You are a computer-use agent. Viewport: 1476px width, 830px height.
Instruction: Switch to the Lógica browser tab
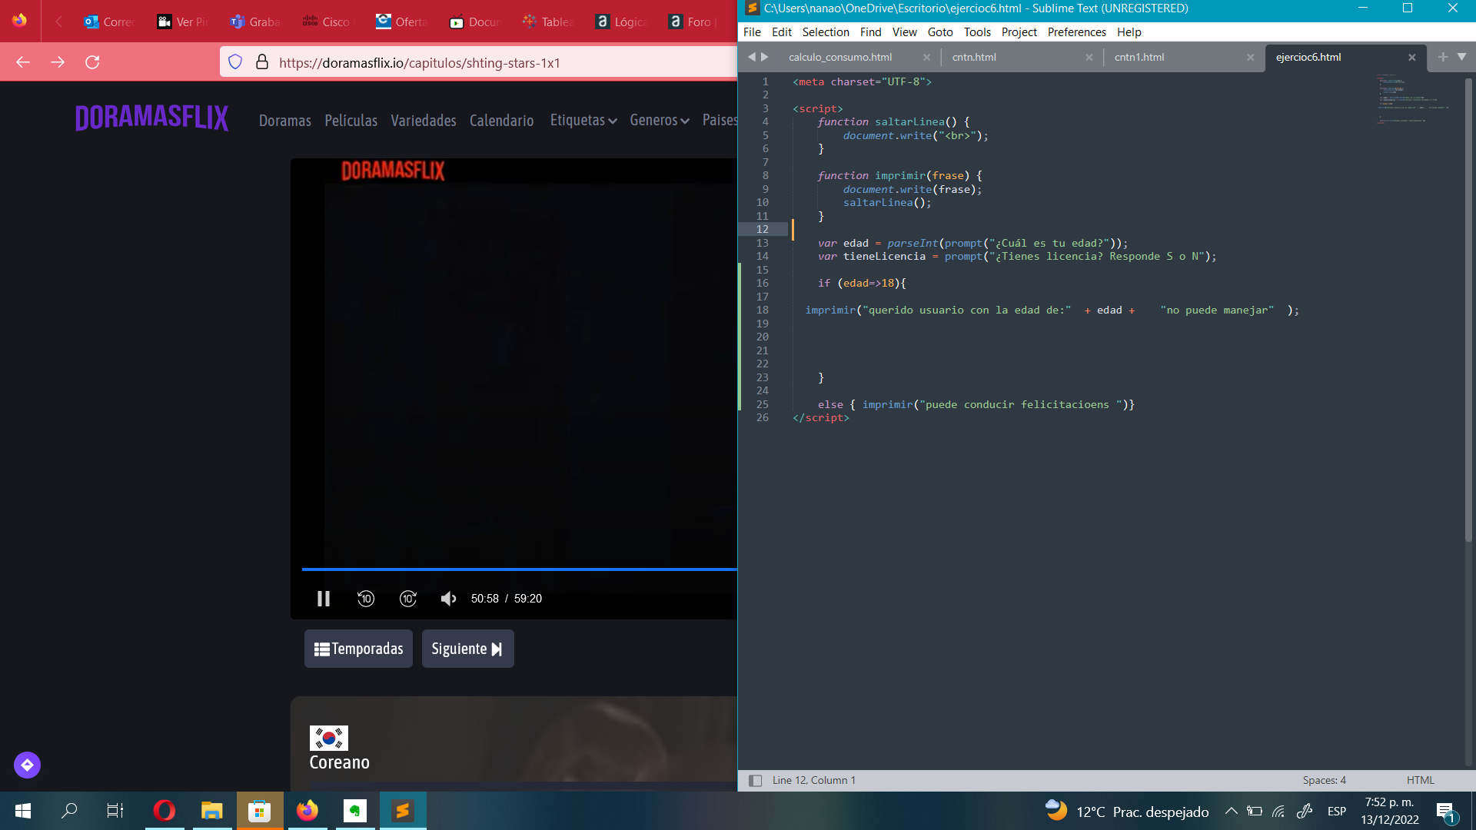coord(620,22)
